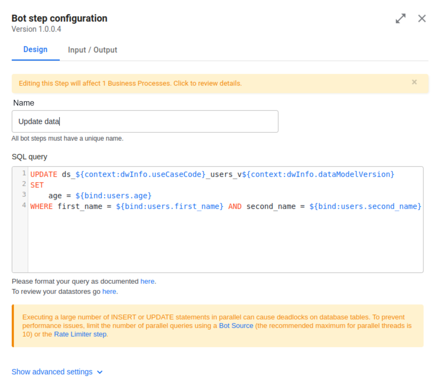The height and width of the screenshot is (384, 438).
Task: Open the query format documentation 'here' link
Action: (147, 281)
